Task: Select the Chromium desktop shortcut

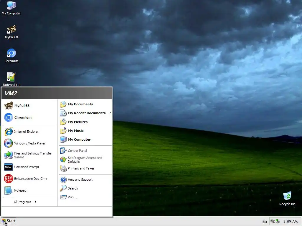Action: tap(12, 56)
